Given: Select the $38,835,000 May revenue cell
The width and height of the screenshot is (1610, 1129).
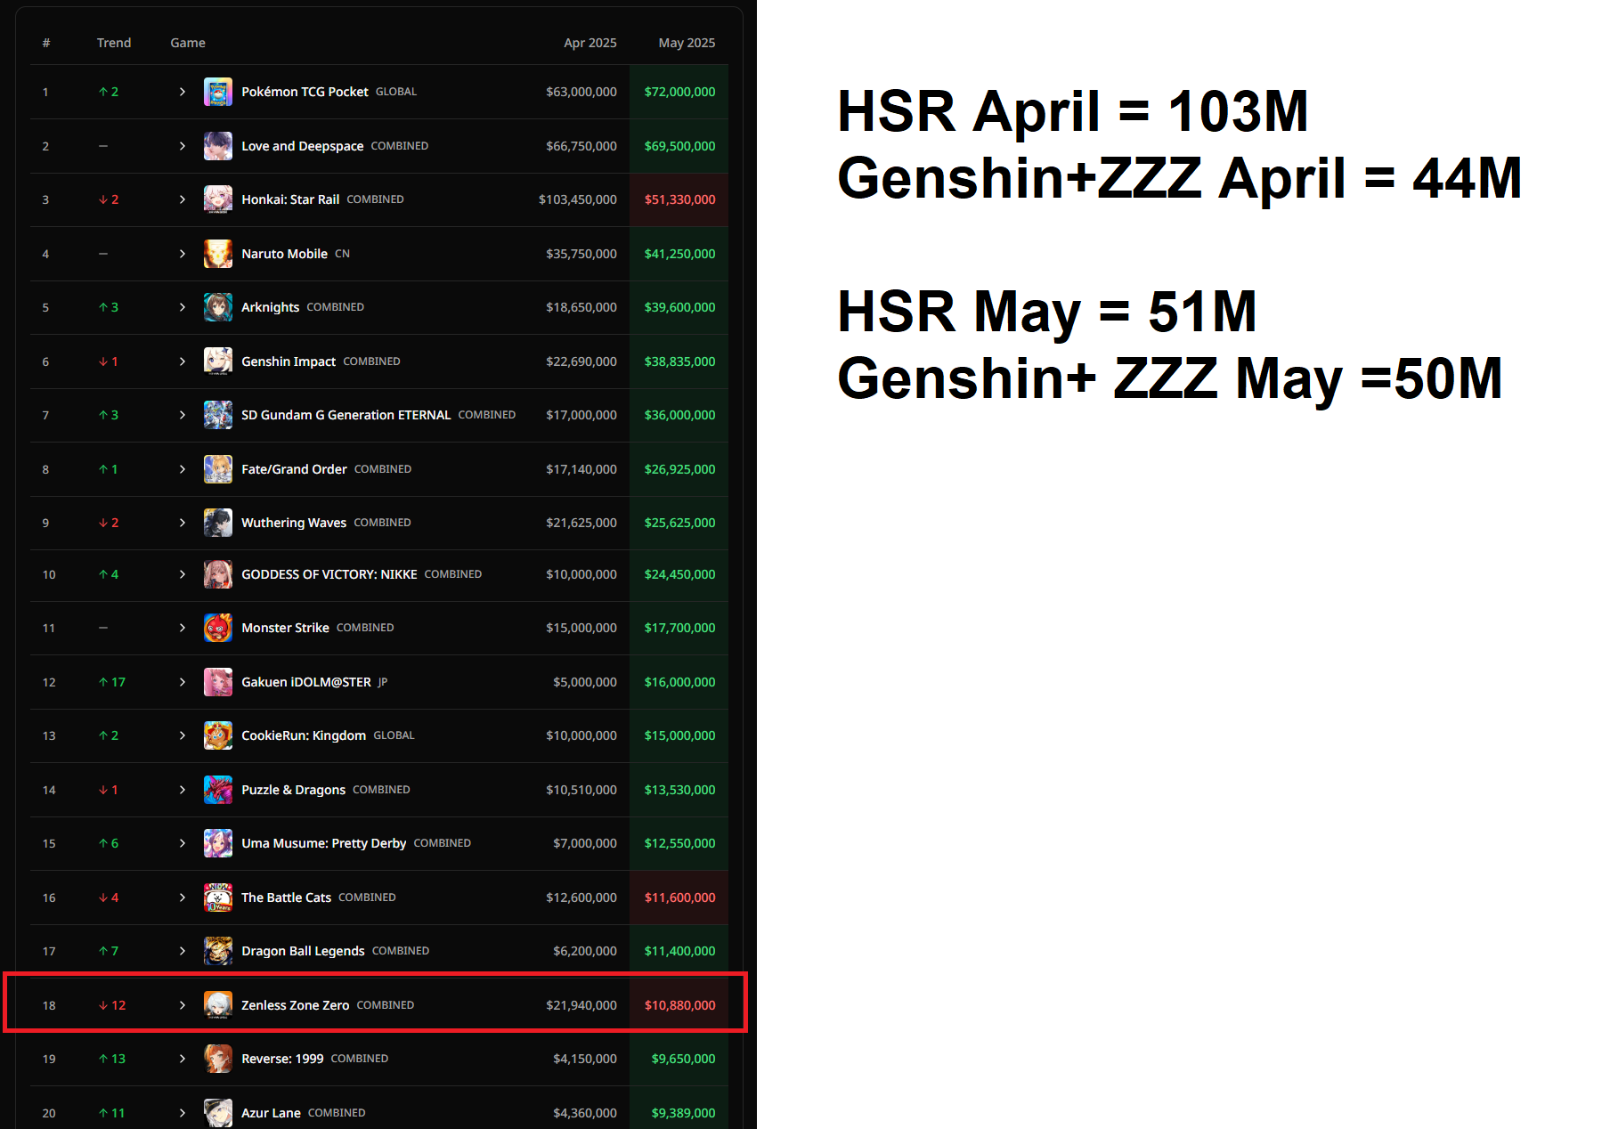Looking at the screenshot, I should (x=680, y=361).
